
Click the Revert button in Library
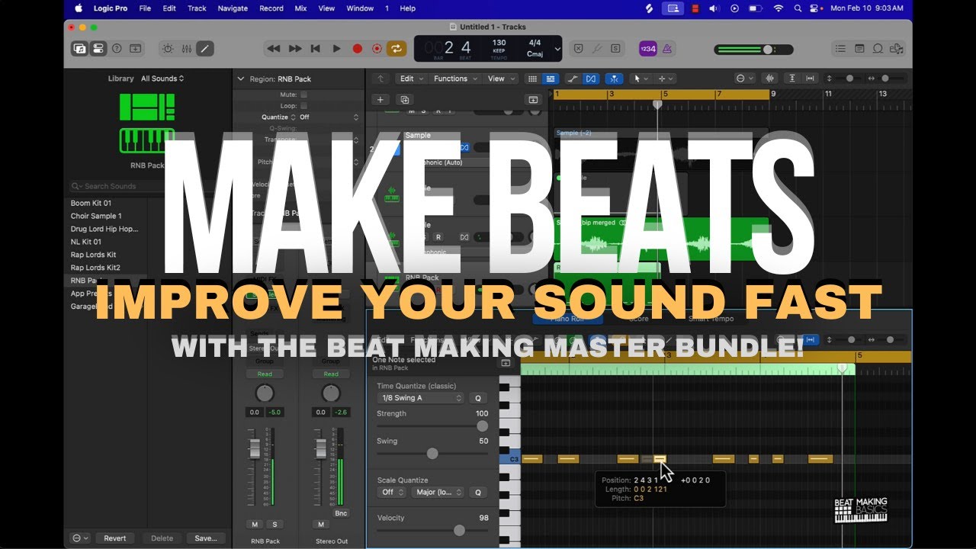tap(115, 538)
